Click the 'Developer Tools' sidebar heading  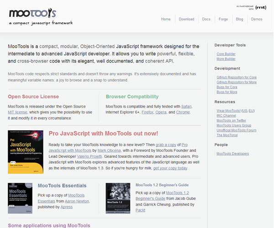[x=230, y=45]
